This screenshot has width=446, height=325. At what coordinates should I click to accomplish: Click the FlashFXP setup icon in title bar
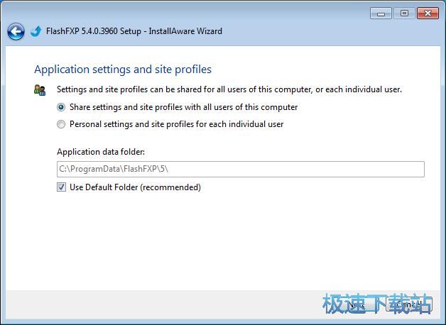point(36,31)
